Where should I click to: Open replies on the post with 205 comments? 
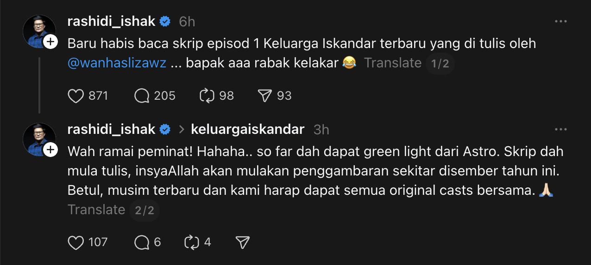(142, 96)
